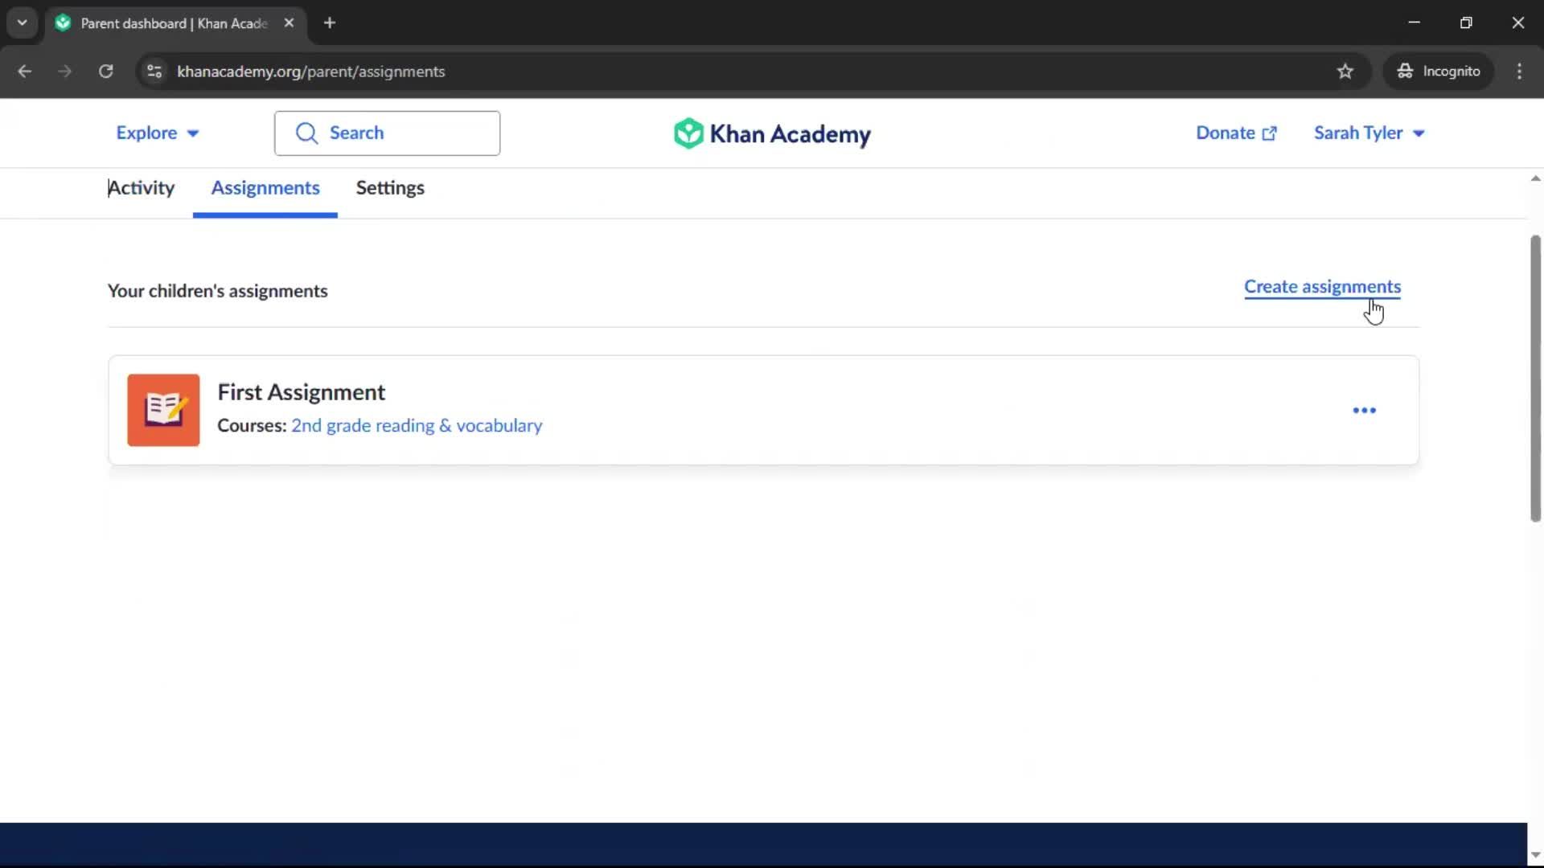1544x868 pixels.
Task: Click the Parent dashboard browser tab
Action: click(x=175, y=23)
